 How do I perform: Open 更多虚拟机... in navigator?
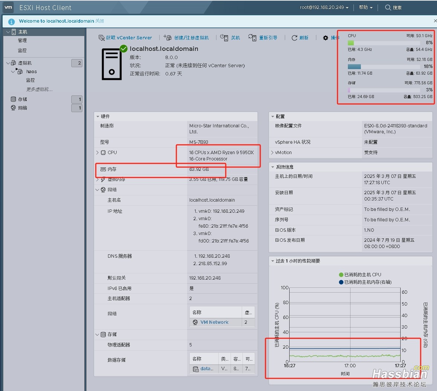39,89
